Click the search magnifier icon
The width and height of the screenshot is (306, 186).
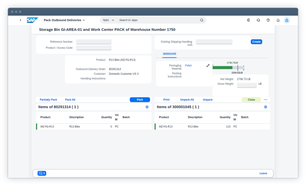point(201,20)
